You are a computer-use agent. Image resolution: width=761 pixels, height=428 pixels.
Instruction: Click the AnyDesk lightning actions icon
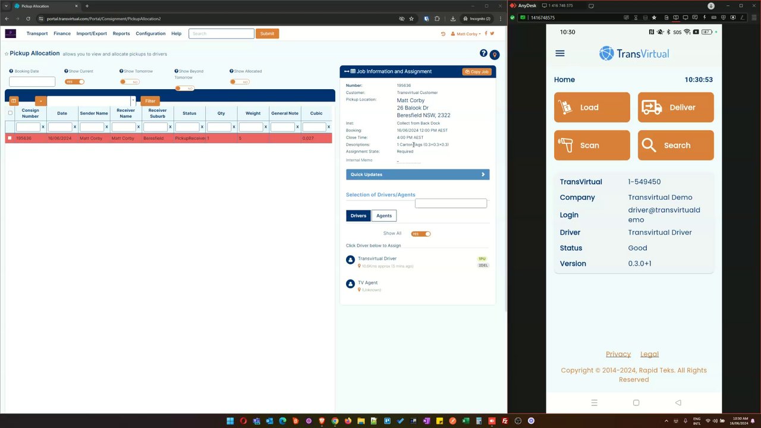coord(705,17)
